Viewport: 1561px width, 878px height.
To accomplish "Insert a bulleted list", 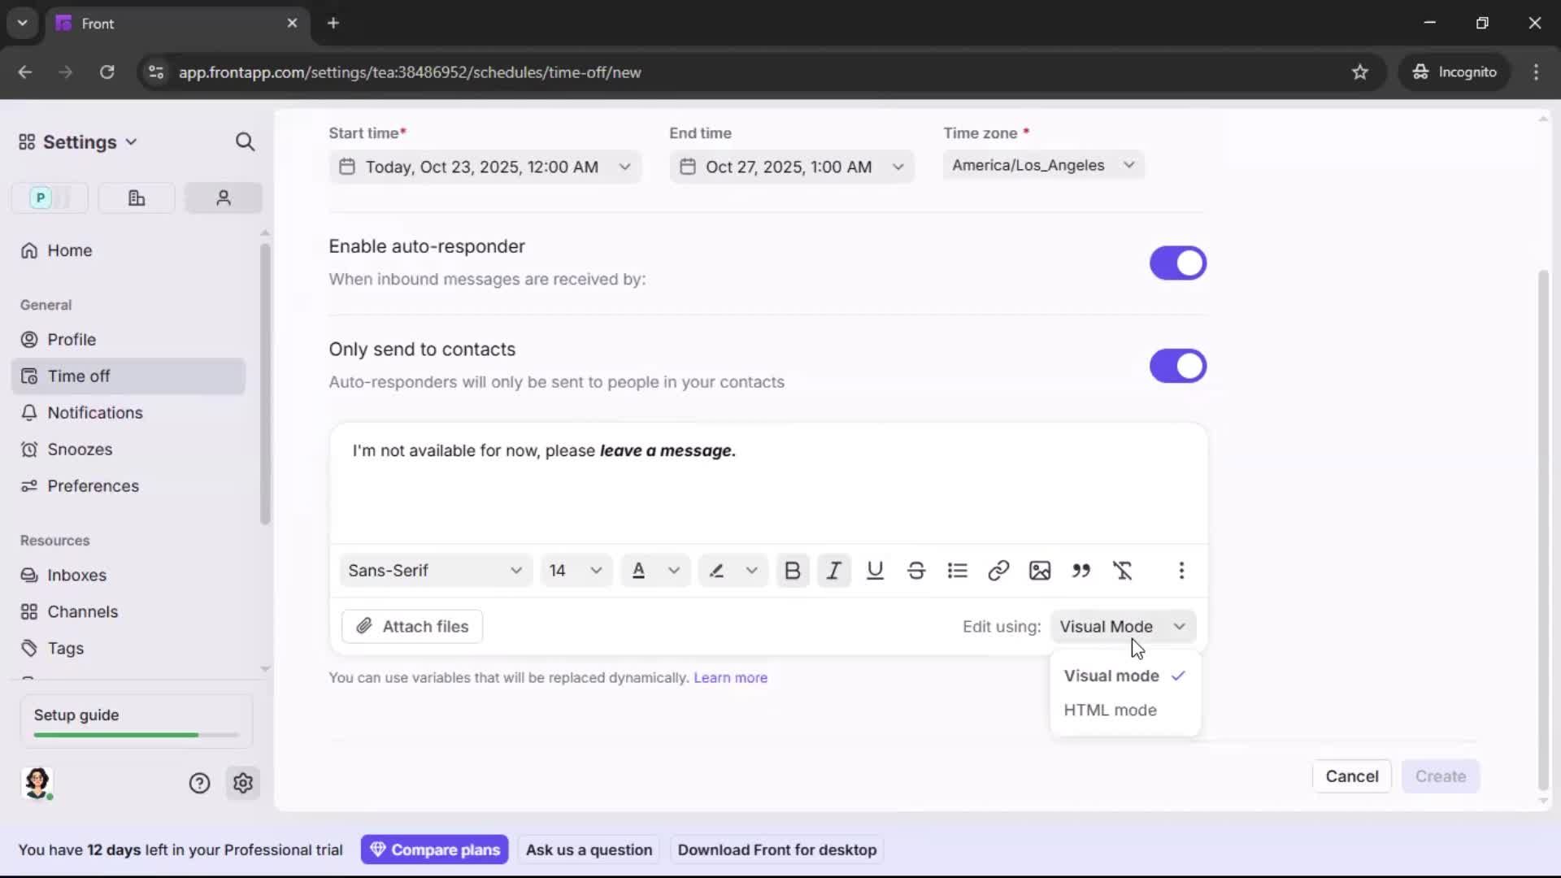I will 958,571.
